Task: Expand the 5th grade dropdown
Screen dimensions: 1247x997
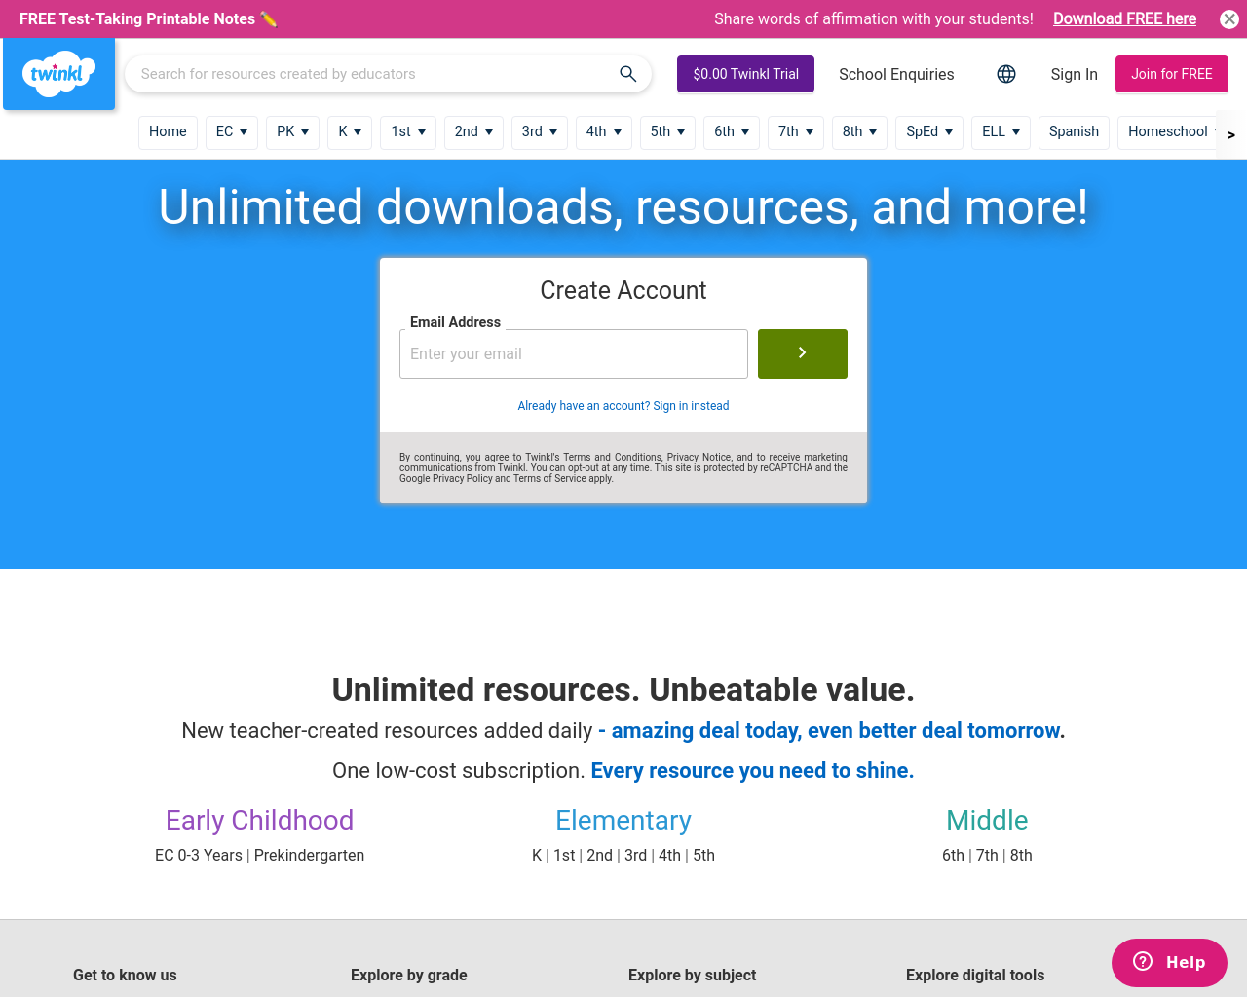Action: (x=667, y=131)
